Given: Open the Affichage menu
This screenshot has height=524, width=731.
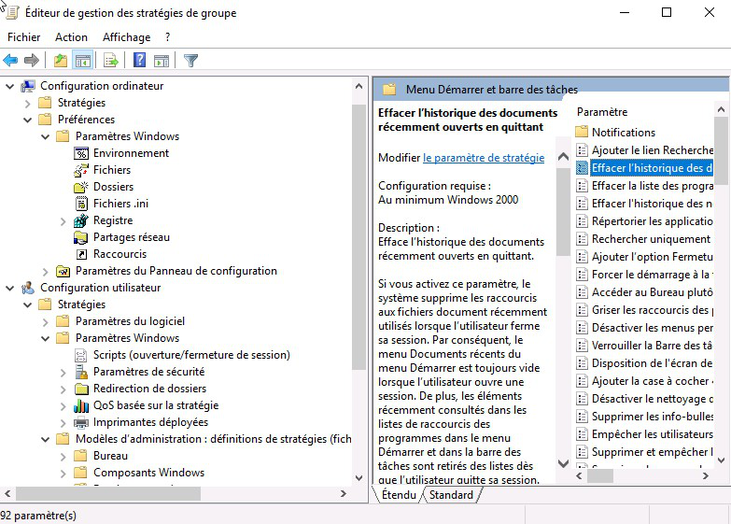Looking at the screenshot, I should pyautogui.click(x=126, y=37).
